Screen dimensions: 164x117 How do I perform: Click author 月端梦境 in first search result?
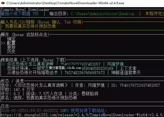pyautogui.click(x=115, y=64)
